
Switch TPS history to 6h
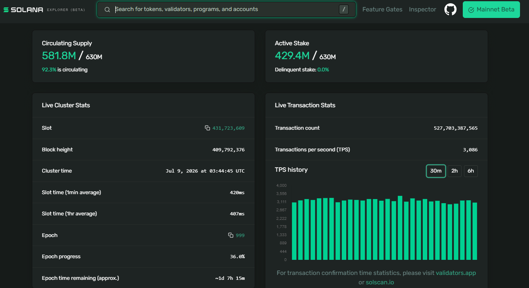[x=471, y=171]
